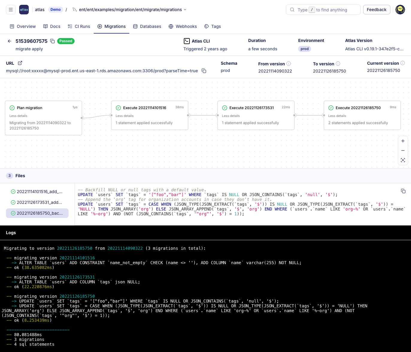Copy the deployment ID 51539607575

52,41
